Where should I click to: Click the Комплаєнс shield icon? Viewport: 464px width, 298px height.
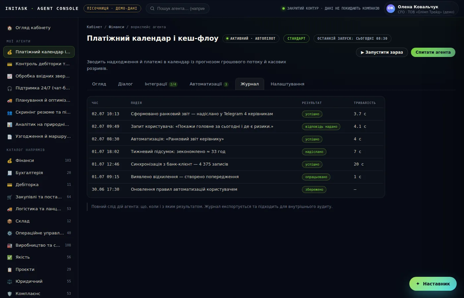(10, 294)
